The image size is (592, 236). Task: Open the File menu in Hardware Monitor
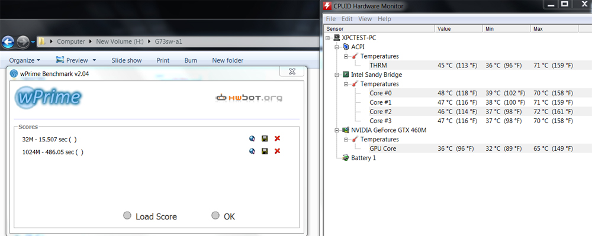click(x=330, y=19)
